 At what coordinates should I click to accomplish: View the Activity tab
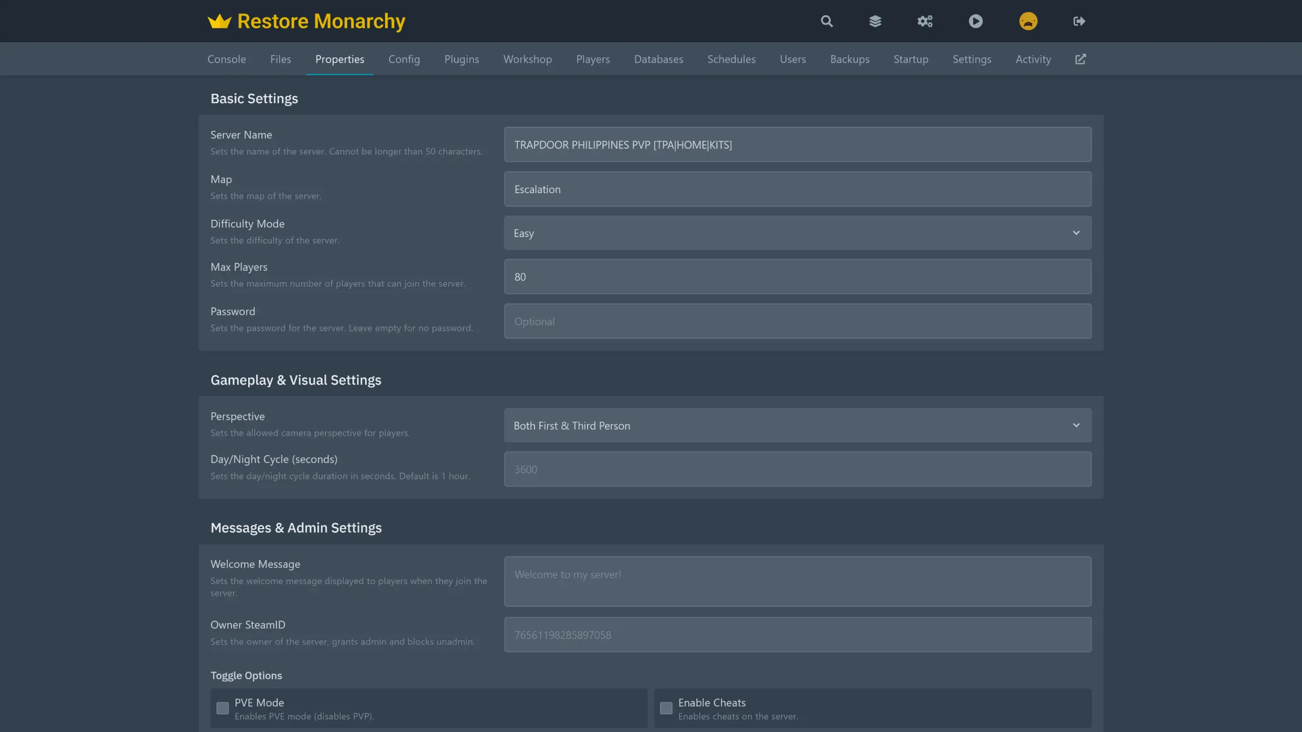point(1033,59)
